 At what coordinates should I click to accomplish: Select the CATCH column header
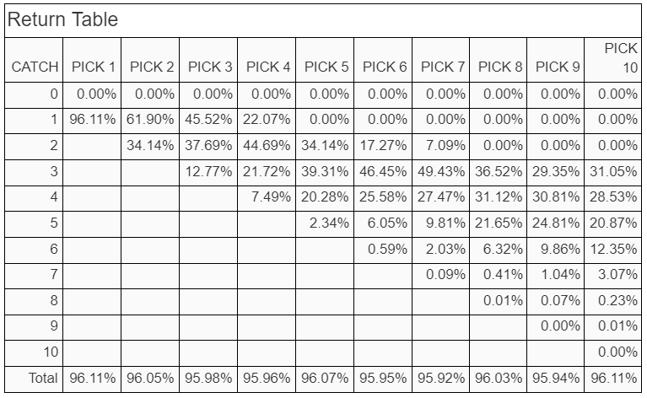[35, 67]
